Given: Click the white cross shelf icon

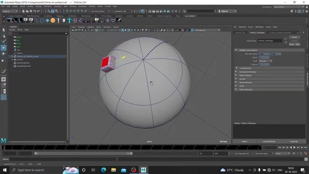Looking at the screenshot, I should [58, 20].
